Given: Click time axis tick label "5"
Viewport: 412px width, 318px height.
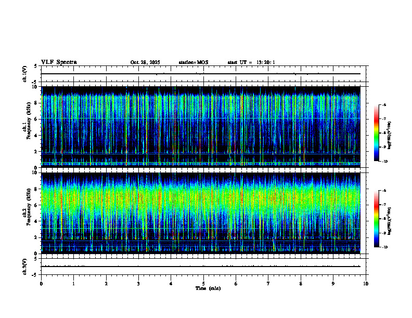Looking at the screenshot, I should pos(203,284).
